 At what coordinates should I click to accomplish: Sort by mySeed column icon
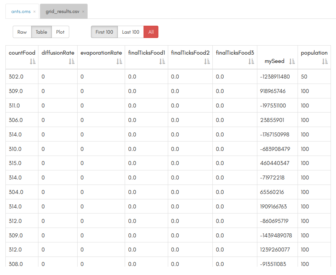coord(292,62)
